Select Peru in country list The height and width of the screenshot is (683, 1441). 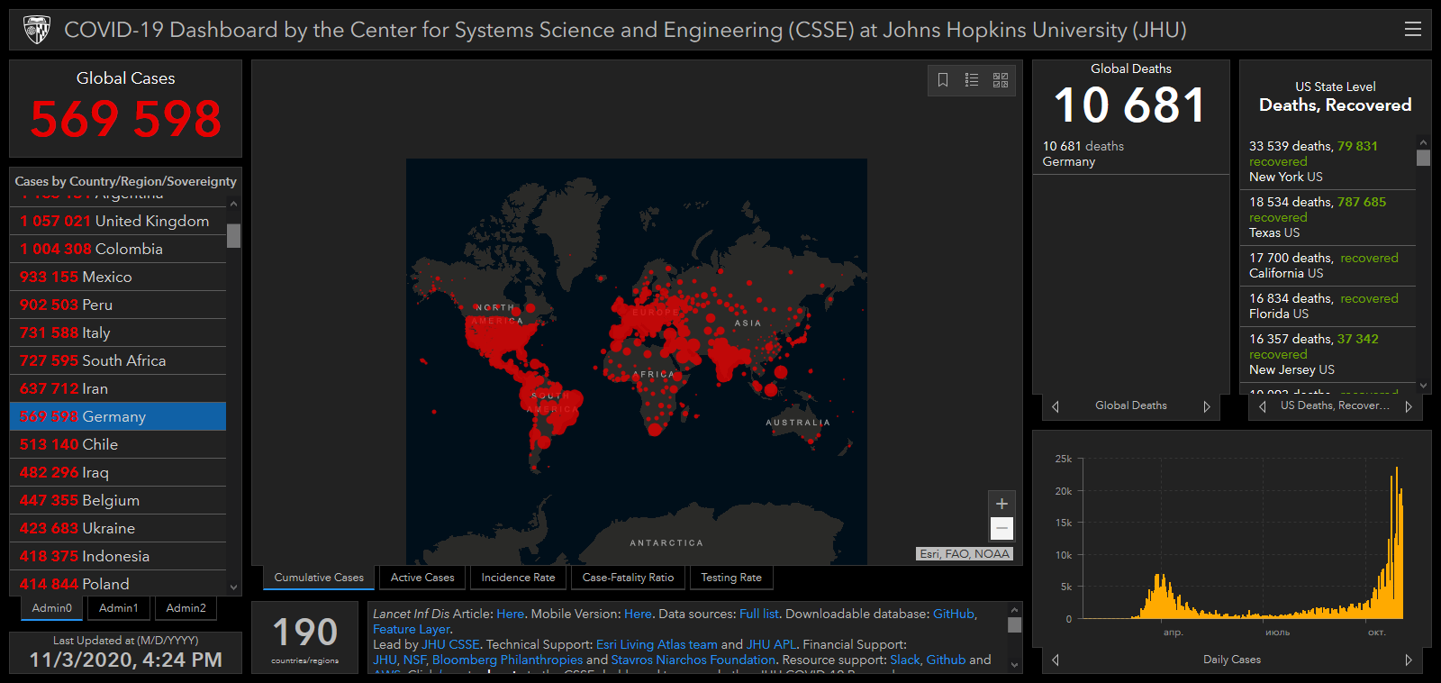[x=118, y=305]
